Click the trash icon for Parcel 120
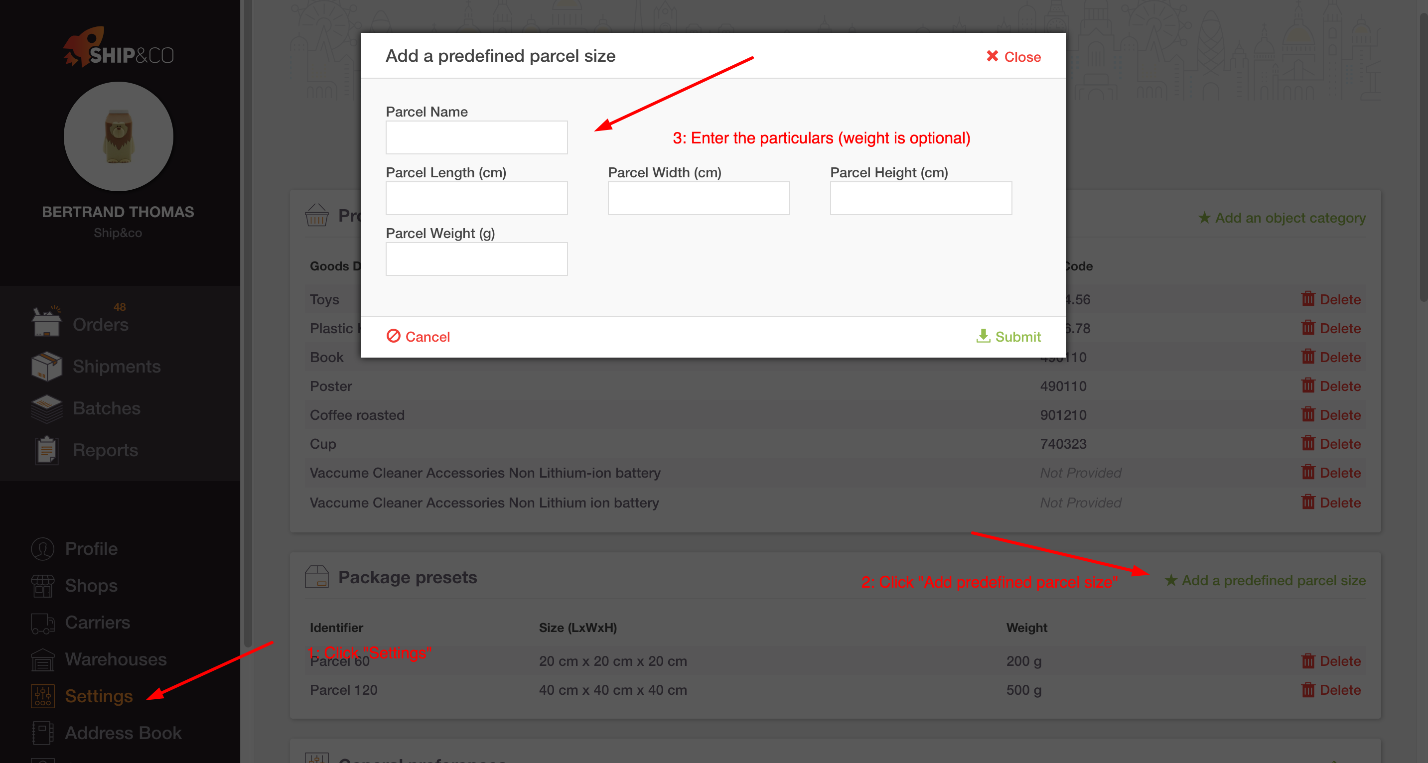This screenshot has height=763, width=1428. point(1308,689)
